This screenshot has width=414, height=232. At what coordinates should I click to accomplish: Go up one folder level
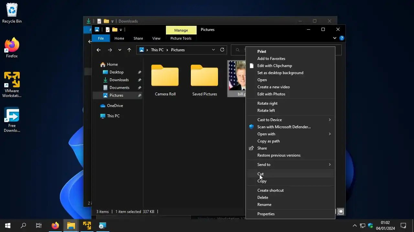tap(129, 50)
